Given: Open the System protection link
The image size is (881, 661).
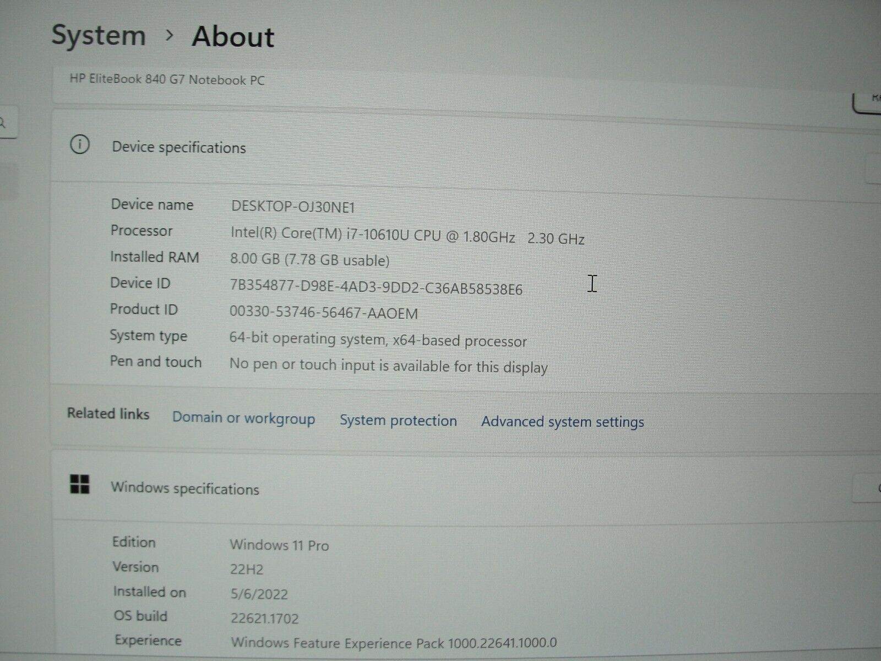Looking at the screenshot, I should pos(398,421).
